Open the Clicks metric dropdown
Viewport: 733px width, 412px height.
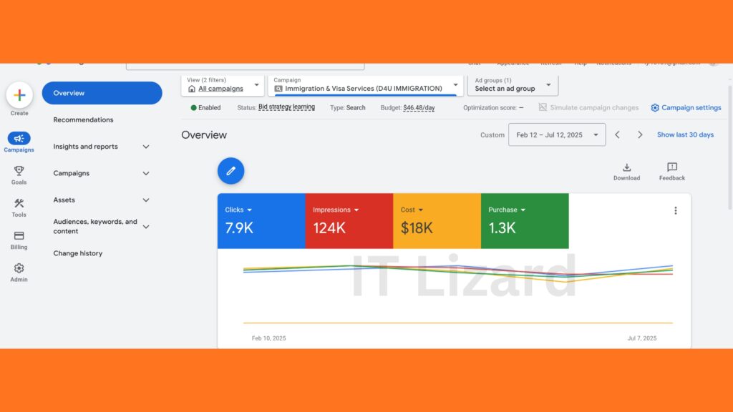point(238,210)
